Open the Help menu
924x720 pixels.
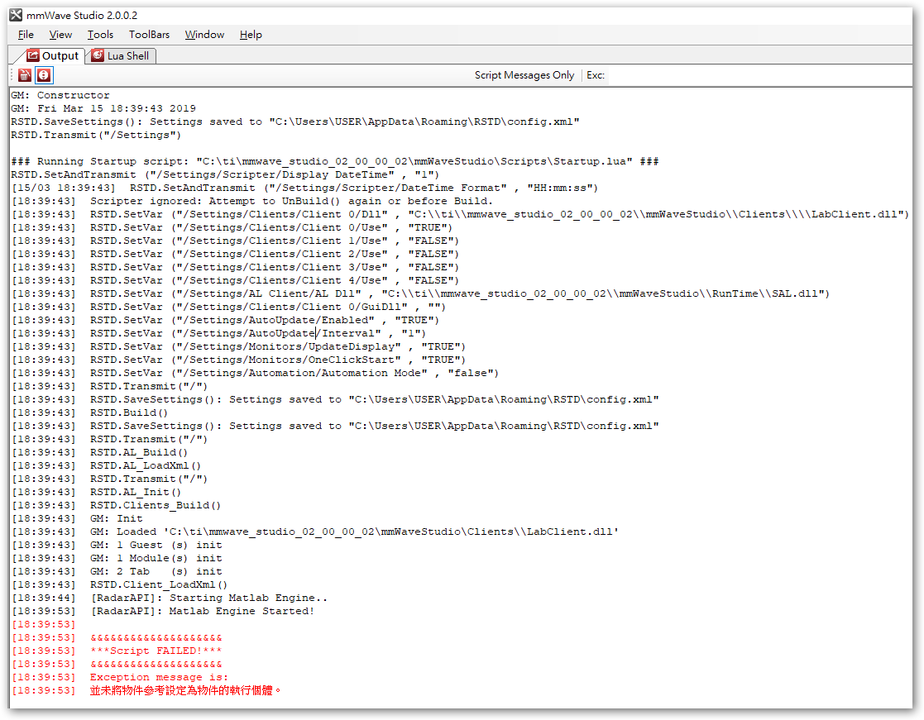click(251, 35)
